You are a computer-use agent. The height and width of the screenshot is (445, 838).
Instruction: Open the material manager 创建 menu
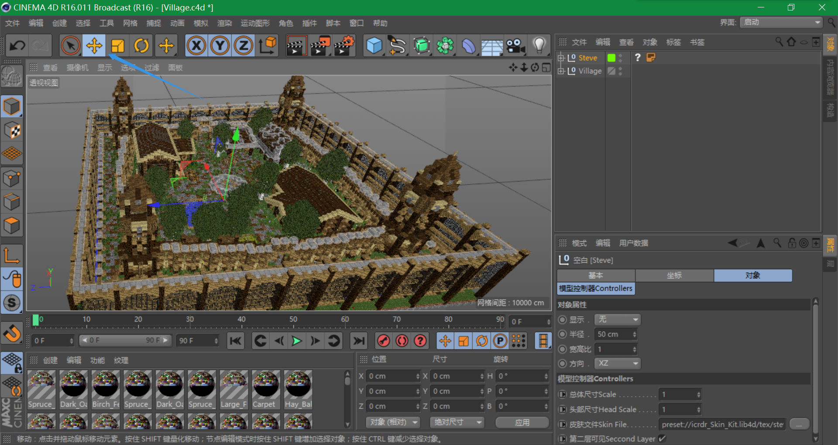click(x=51, y=360)
